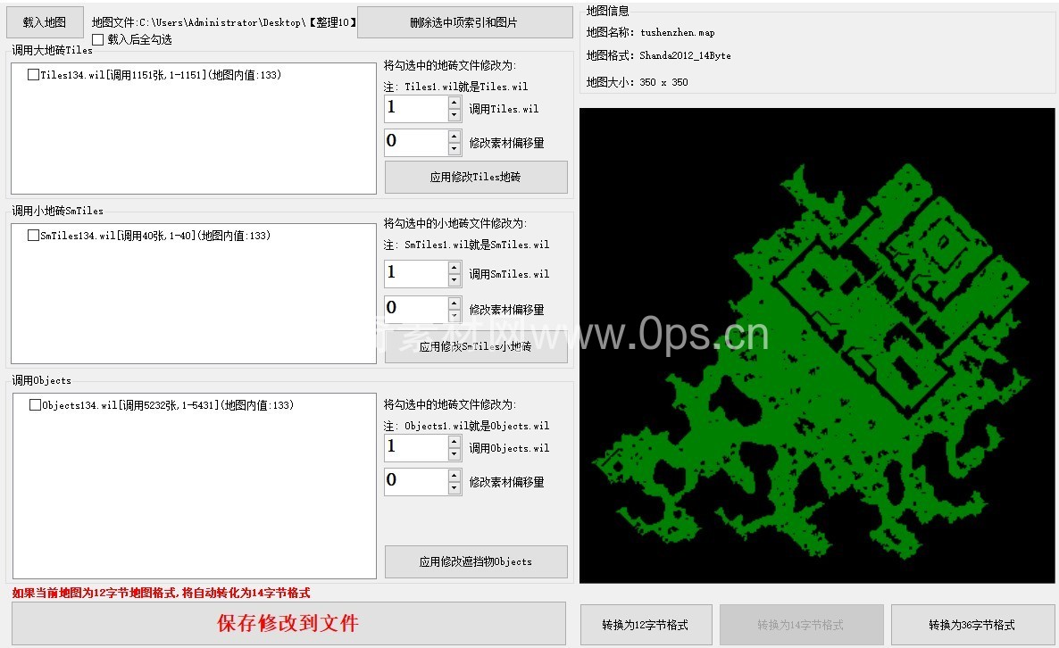This screenshot has width=1059, height=648.
Task: Decrease the 调用Tiles.wil value with down arrow
Action: 454,115
